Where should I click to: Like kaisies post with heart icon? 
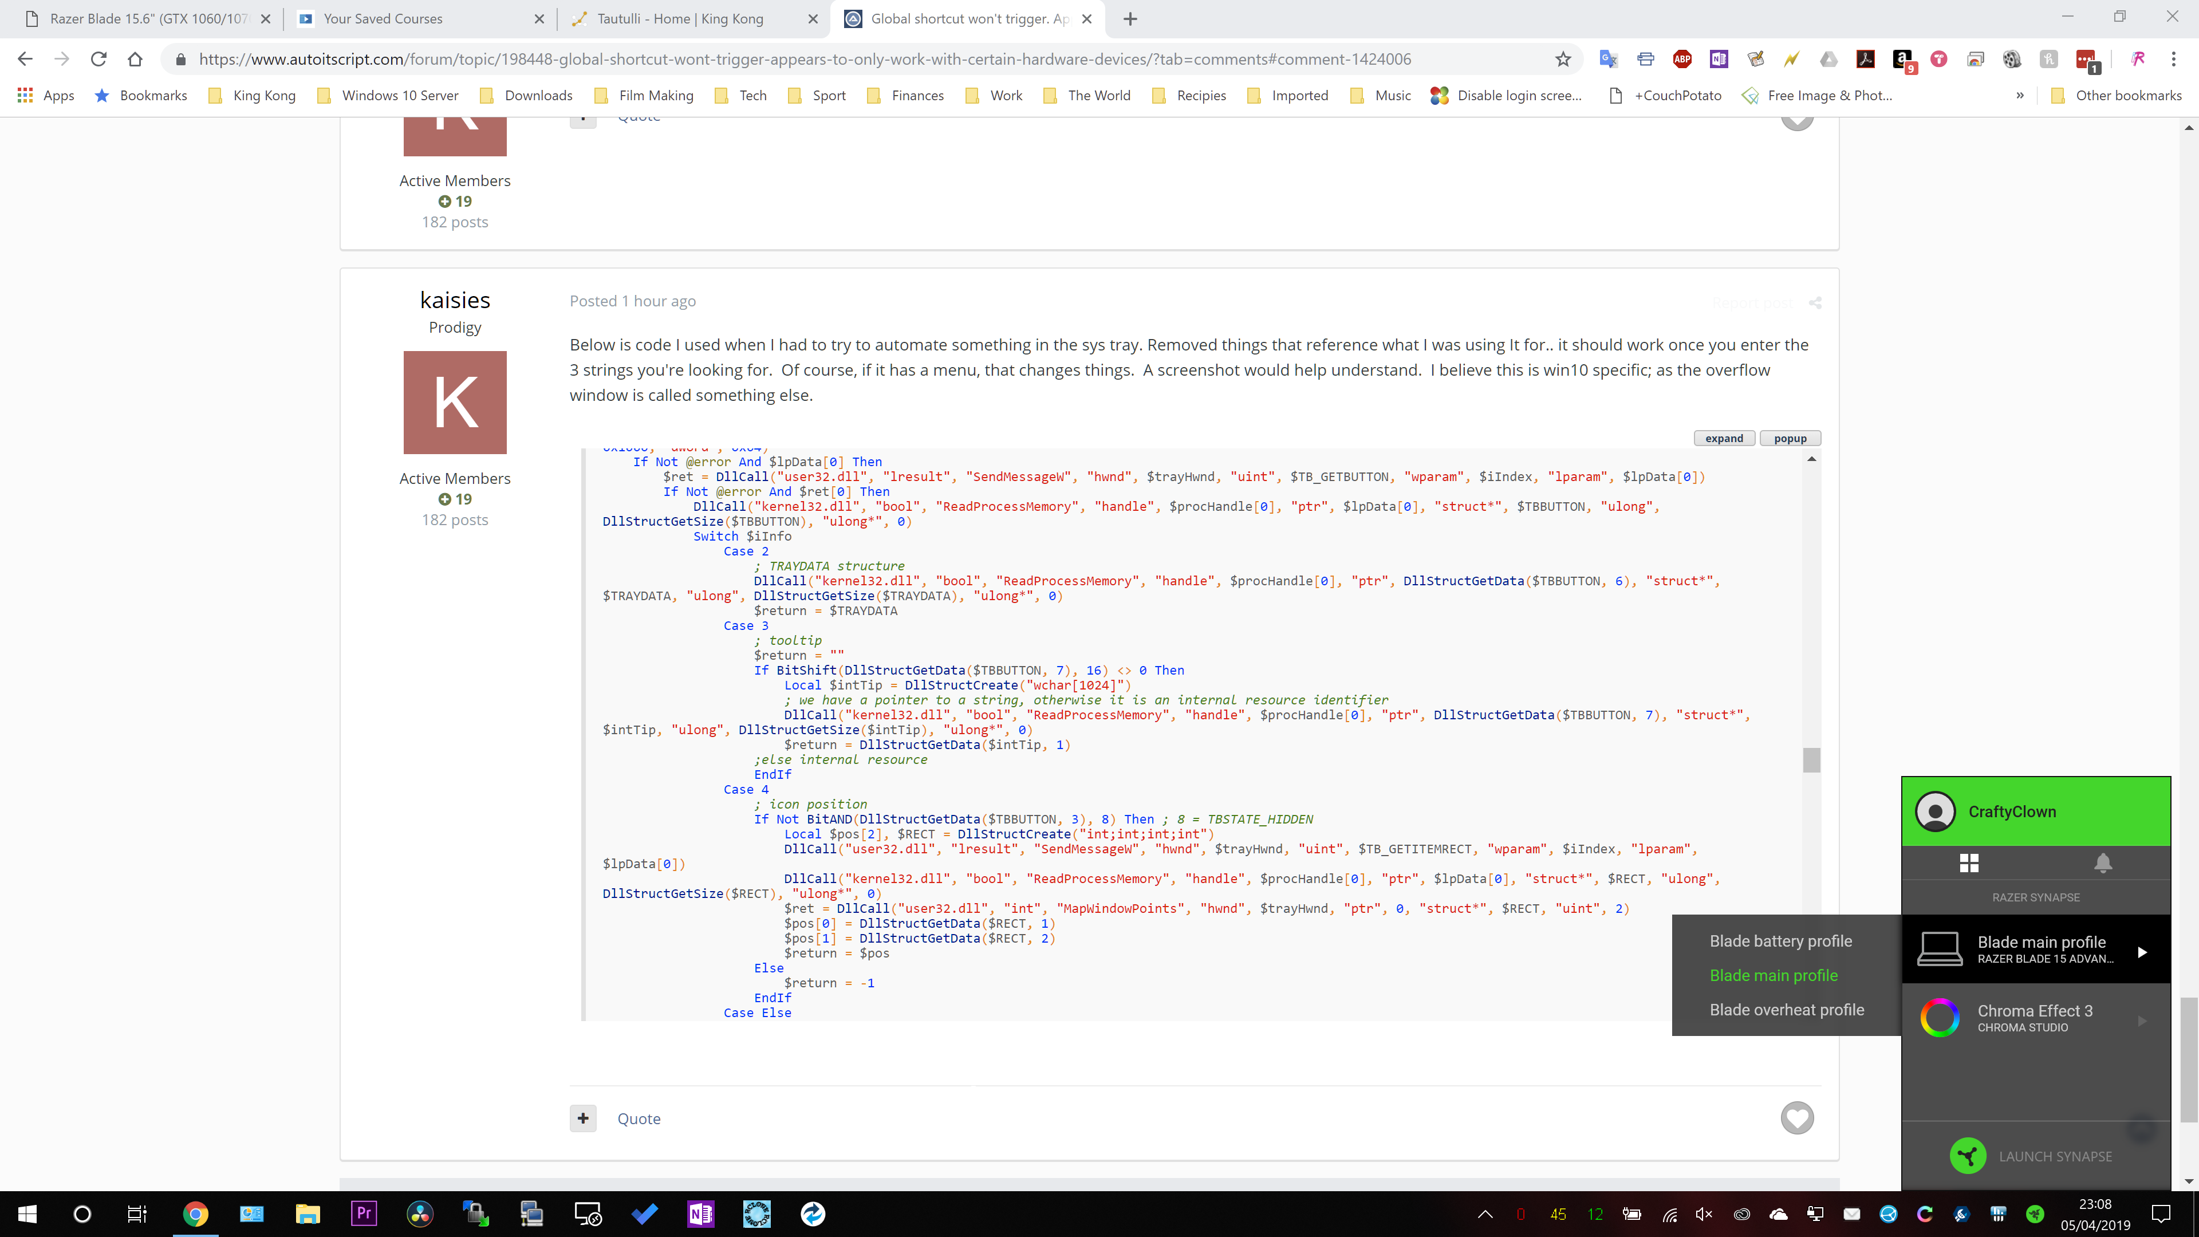tap(1797, 1117)
